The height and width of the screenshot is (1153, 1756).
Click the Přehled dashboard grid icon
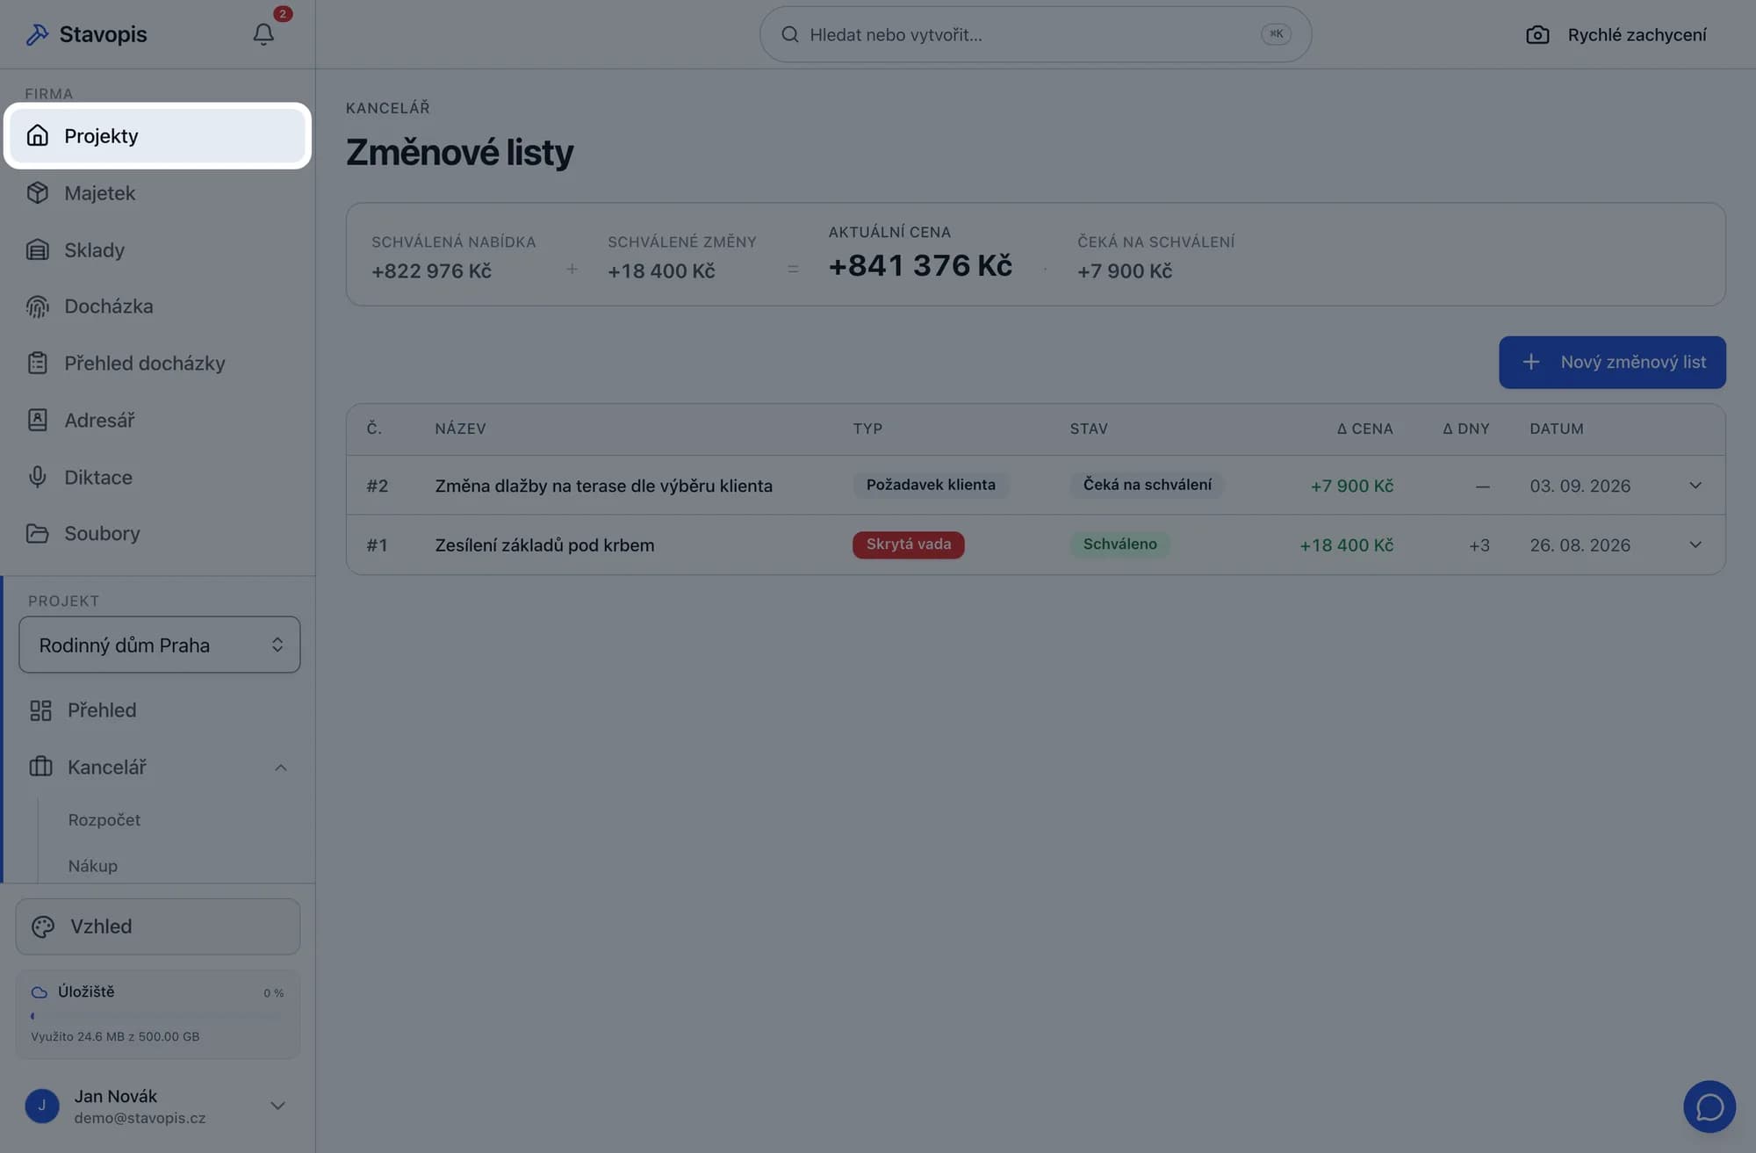(40, 710)
